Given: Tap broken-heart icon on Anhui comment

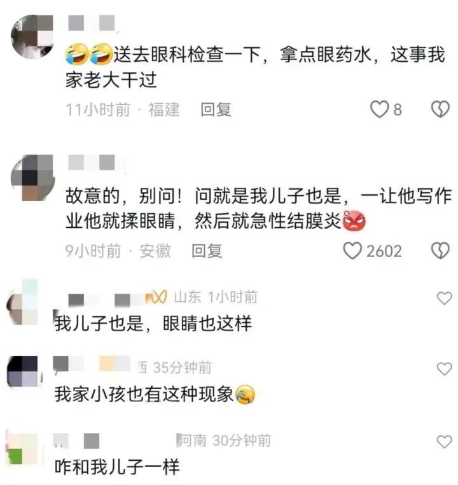Looking at the screenshot, I should pos(440,251).
